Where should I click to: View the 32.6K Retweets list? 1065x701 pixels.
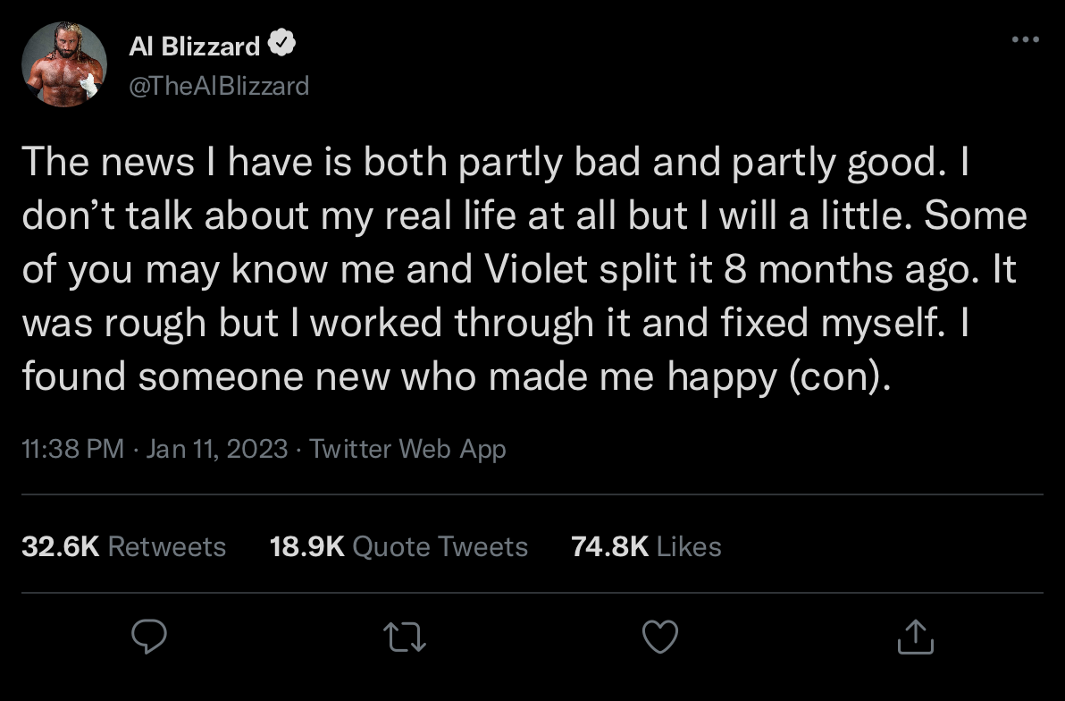[x=123, y=546]
